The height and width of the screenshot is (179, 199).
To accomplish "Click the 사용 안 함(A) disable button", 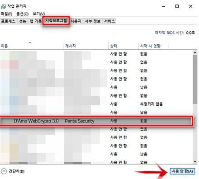I will coord(182,171).
